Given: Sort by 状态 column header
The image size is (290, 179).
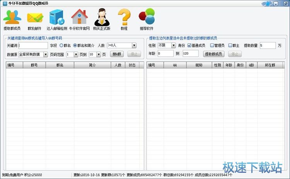Looking at the screenshot, I should [132, 65].
